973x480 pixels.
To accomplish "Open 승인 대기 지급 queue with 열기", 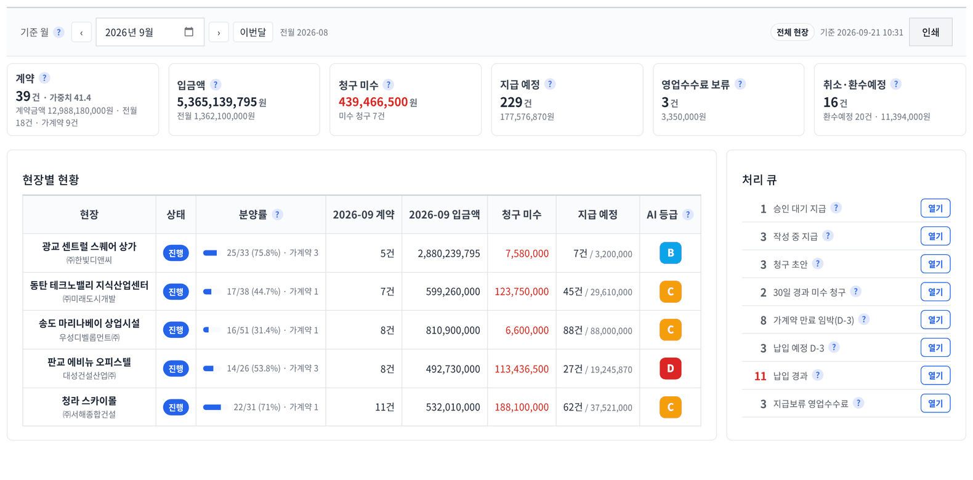I will 935,208.
